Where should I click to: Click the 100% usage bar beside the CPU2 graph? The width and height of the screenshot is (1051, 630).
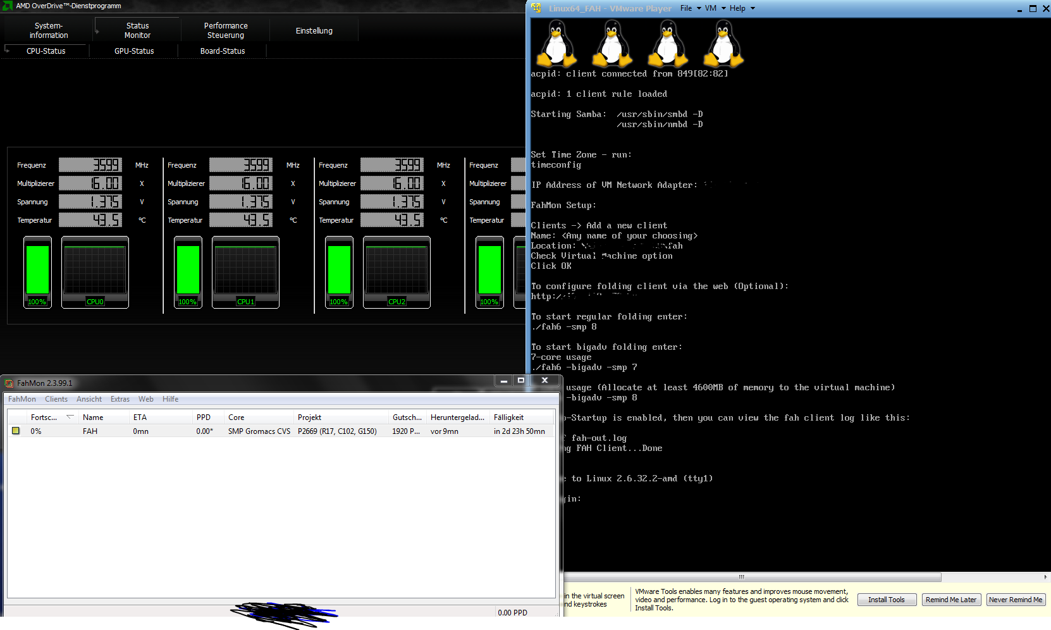coord(339,272)
